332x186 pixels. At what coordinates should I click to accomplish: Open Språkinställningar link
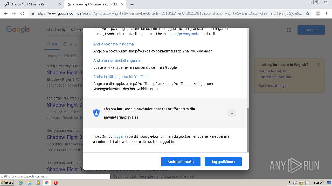click(273, 86)
